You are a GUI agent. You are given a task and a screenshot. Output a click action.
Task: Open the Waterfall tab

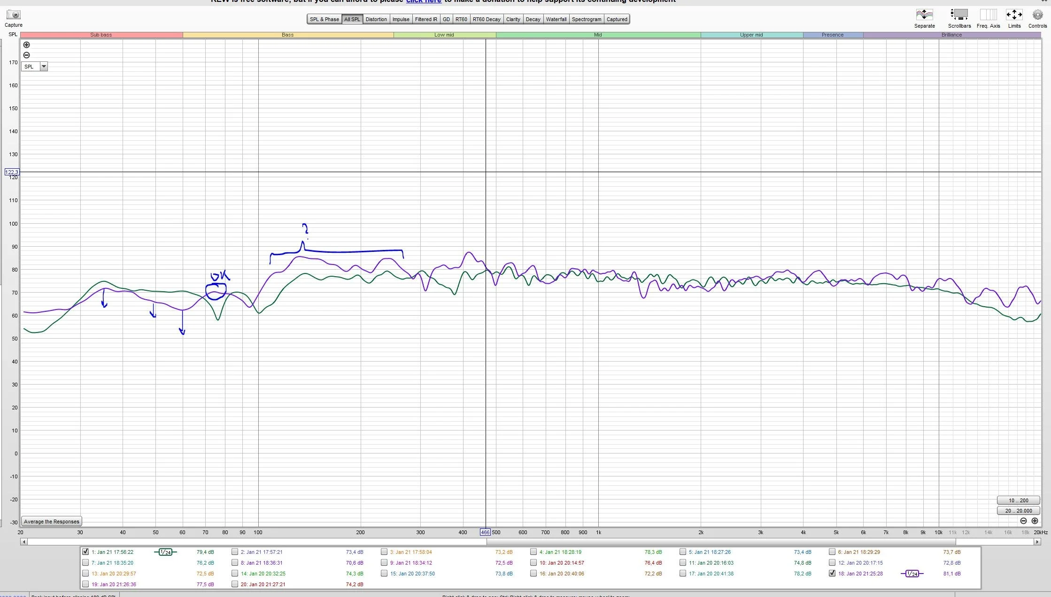click(x=556, y=19)
